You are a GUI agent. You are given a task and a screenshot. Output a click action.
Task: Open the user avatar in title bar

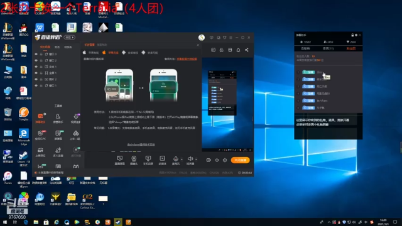tap(202, 38)
